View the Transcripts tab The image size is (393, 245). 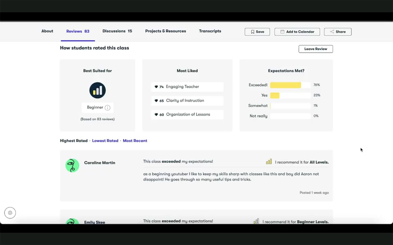[x=210, y=31]
